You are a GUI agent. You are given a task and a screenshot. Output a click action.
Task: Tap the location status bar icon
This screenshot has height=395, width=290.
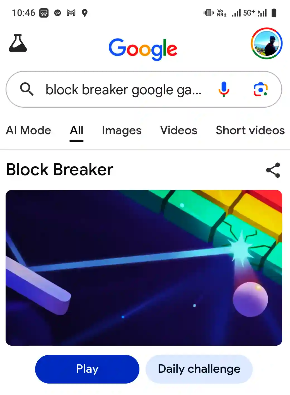click(85, 13)
